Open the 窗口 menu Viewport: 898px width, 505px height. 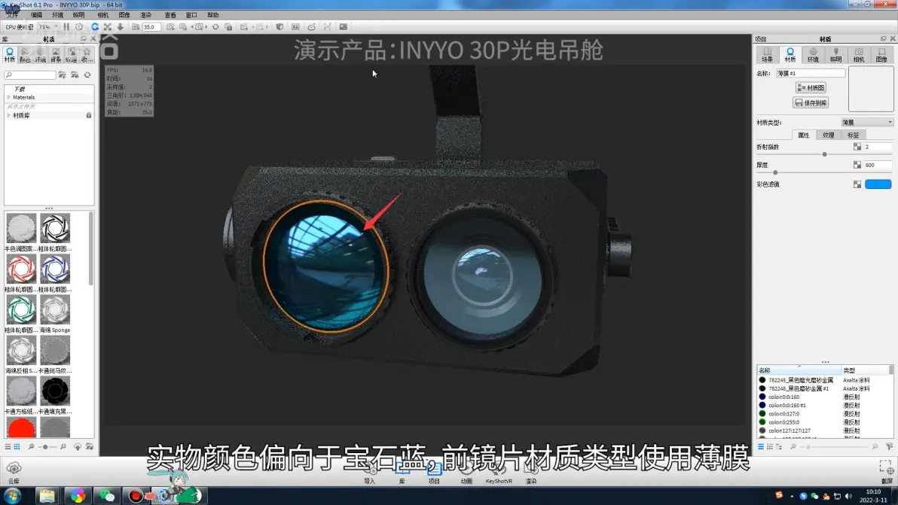pos(191,15)
